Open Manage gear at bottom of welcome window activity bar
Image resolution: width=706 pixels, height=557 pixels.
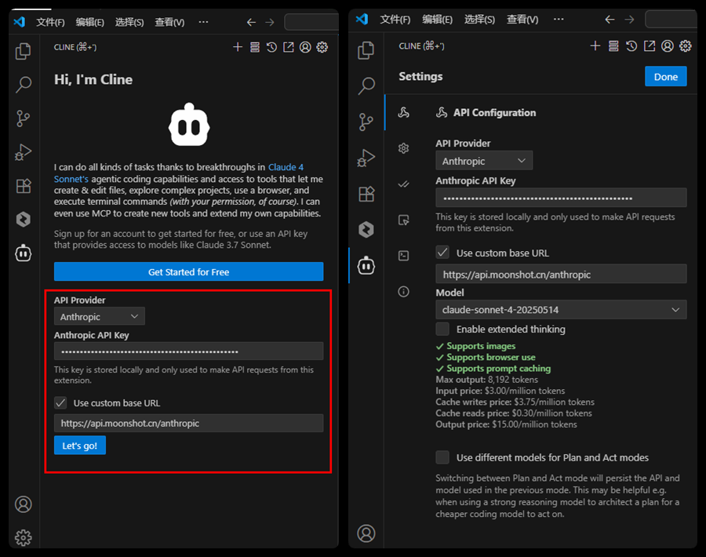(x=24, y=537)
